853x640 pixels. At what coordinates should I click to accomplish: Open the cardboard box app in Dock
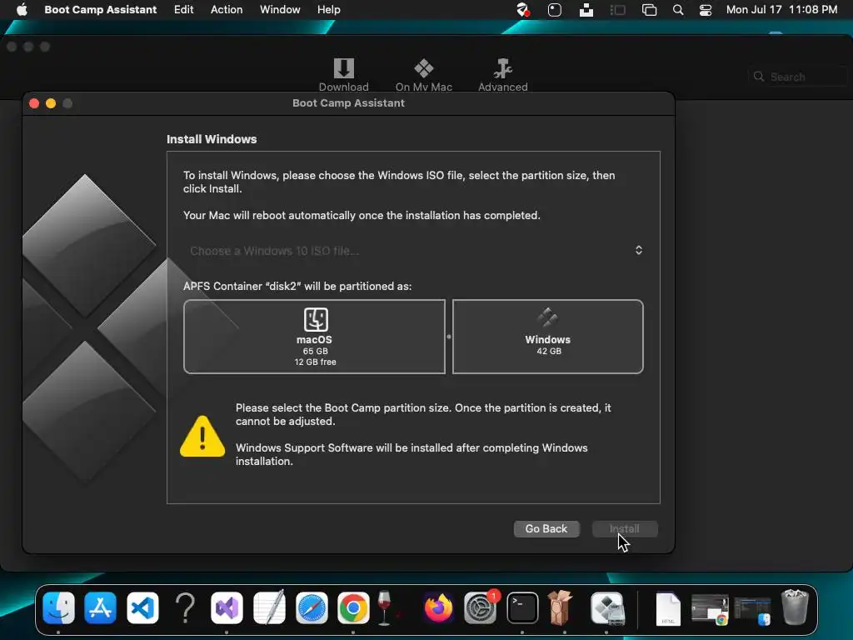(560, 607)
